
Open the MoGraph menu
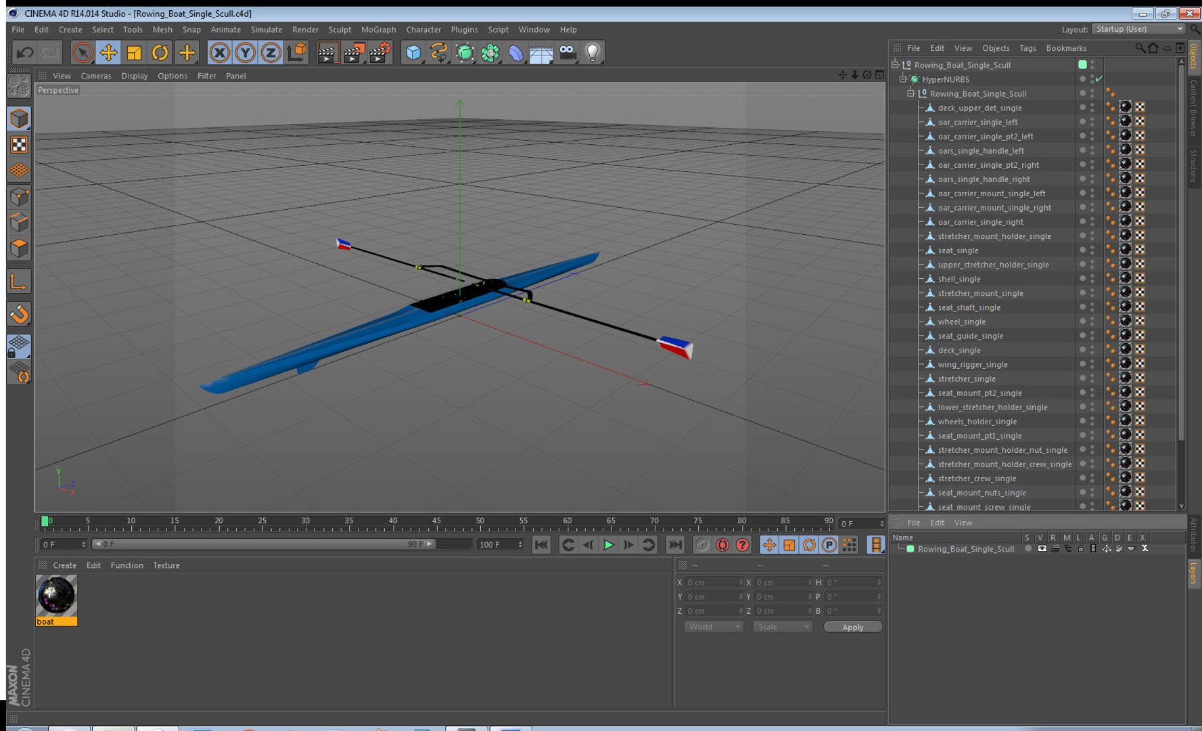pos(378,30)
